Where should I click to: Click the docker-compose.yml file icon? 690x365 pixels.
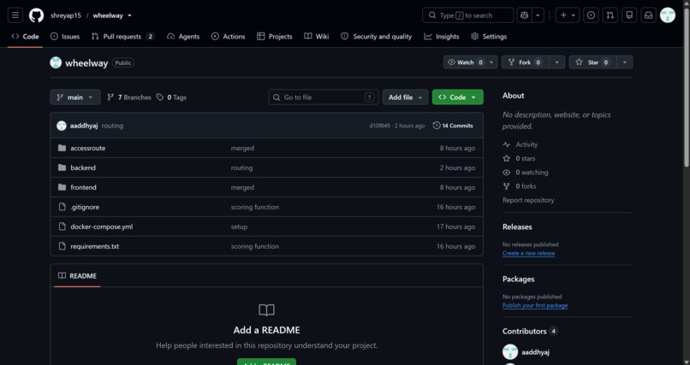(62, 227)
